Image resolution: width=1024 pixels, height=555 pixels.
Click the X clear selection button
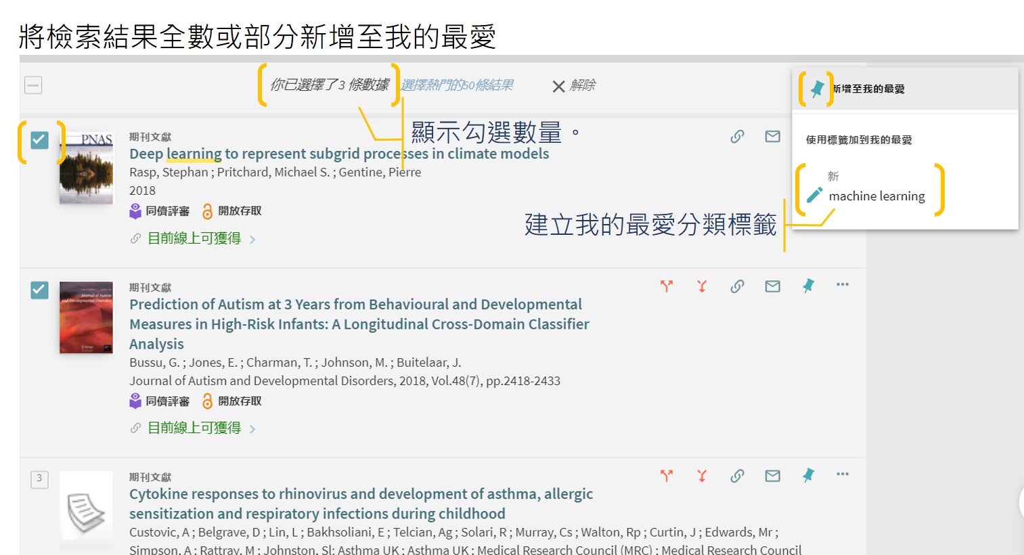tap(573, 86)
